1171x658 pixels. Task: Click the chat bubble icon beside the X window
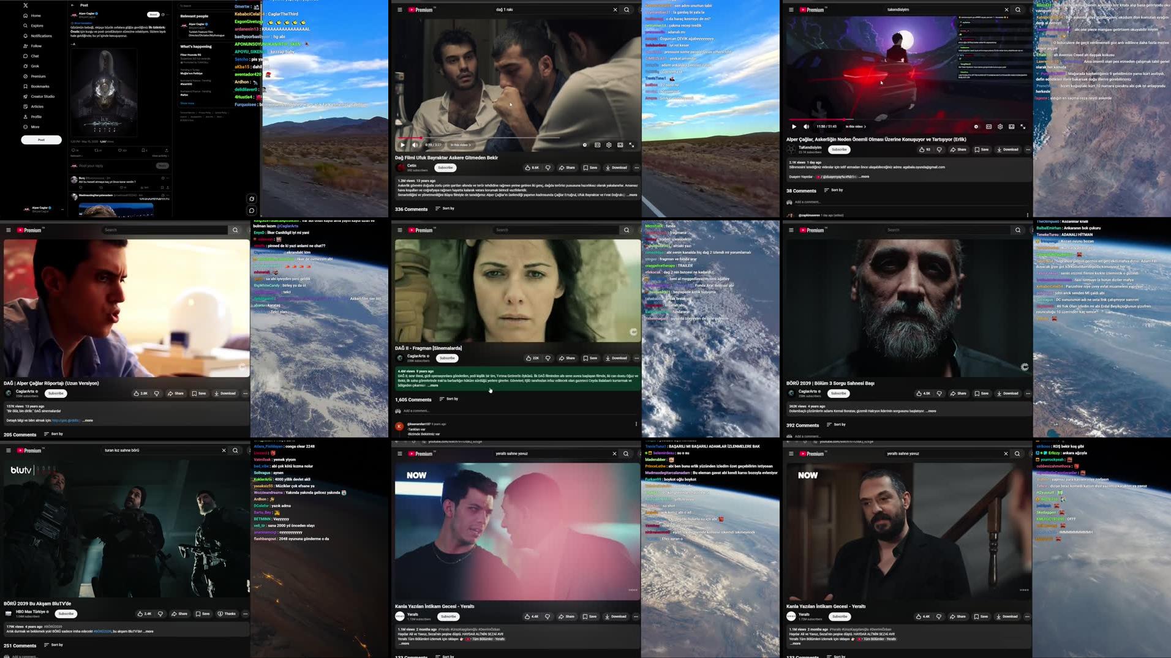[x=252, y=211]
